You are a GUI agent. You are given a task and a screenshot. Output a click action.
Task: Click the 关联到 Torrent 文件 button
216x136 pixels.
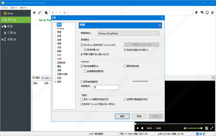click(x=142, y=45)
